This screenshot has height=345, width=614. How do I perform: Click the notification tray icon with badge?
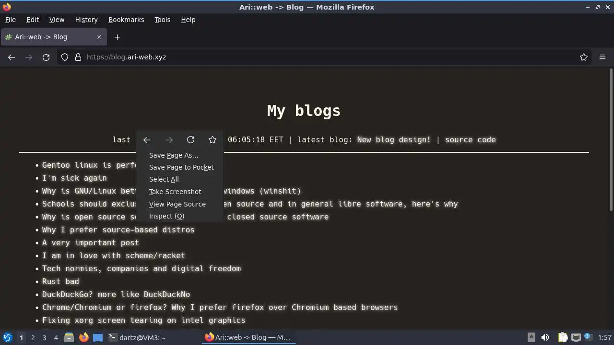click(x=588, y=337)
